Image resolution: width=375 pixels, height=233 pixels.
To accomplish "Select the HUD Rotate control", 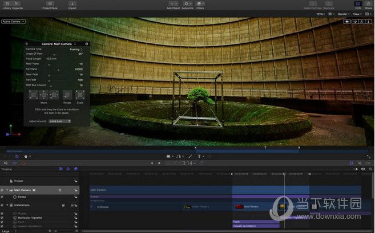I will coord(67,95).
